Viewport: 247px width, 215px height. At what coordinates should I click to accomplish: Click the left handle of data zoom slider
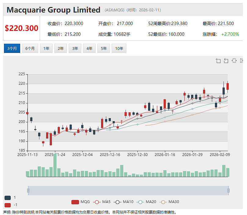(28, 191)
